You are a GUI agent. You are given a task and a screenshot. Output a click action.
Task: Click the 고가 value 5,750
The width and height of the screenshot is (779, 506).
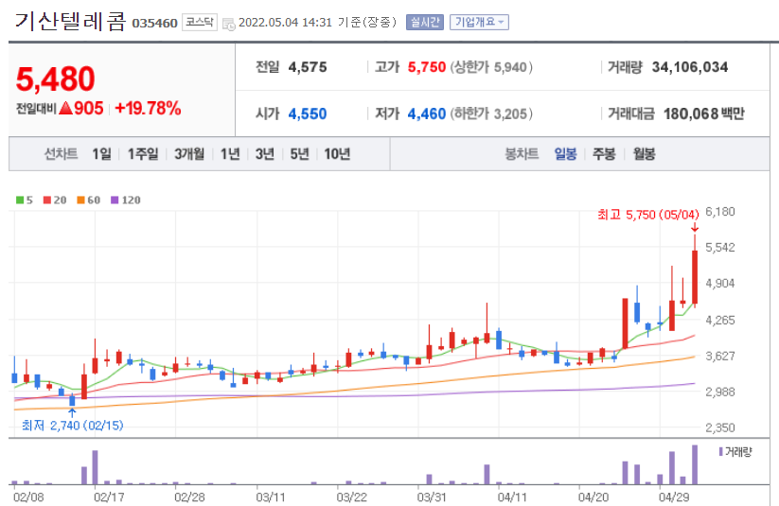(x=427, y=67)
